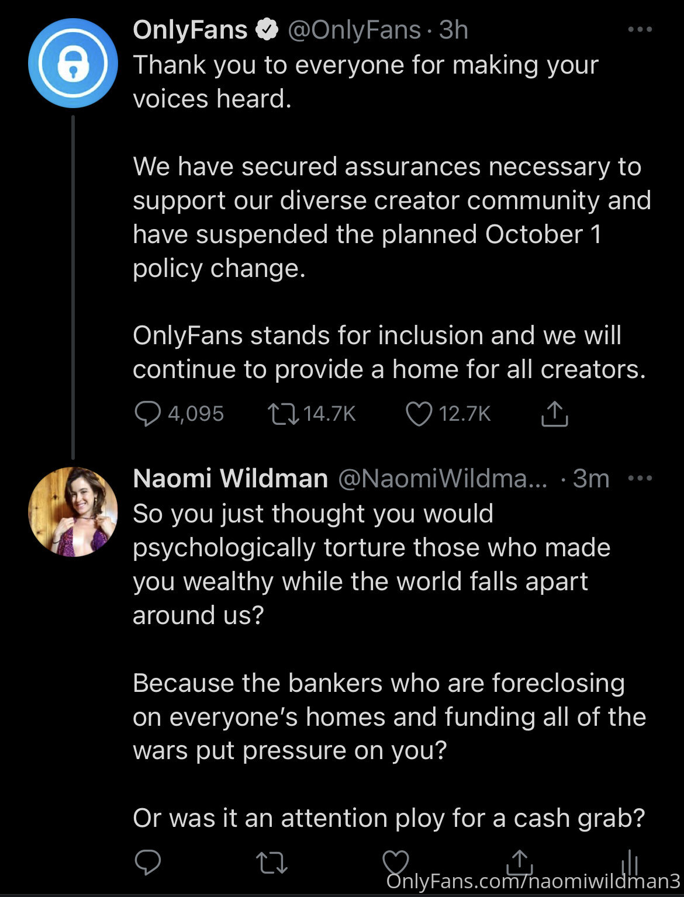Click the 3h timestamp on the OnlyFans tweet
Image resolution: width=684 pixels, height=897 pixels.
[454, 30]
